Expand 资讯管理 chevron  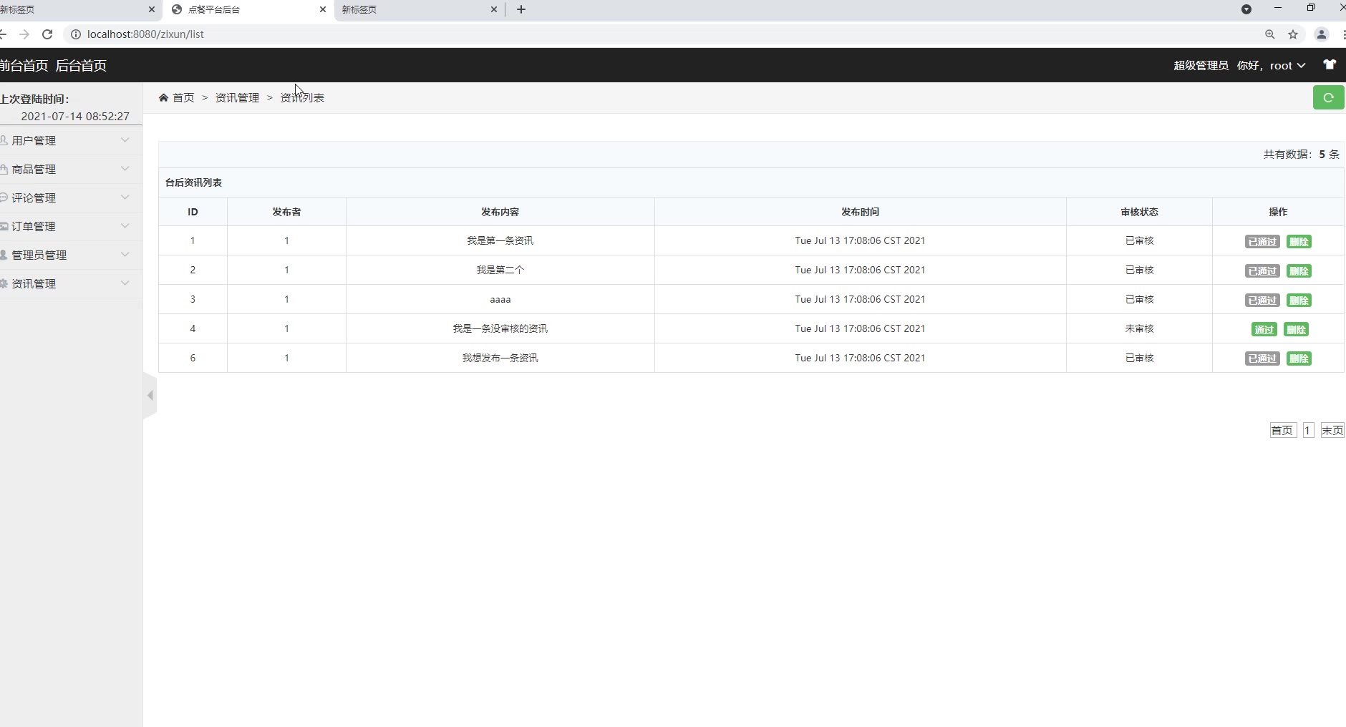coord(125,283)
